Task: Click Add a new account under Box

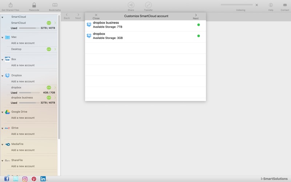Action: (x=23, y=65)
